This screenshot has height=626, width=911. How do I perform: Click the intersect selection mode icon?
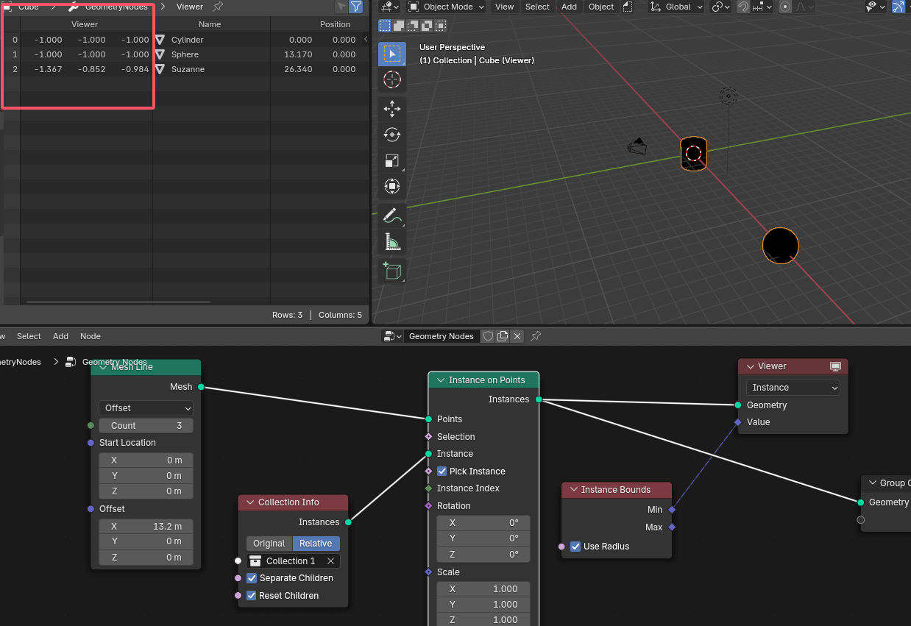coord(441,25)
